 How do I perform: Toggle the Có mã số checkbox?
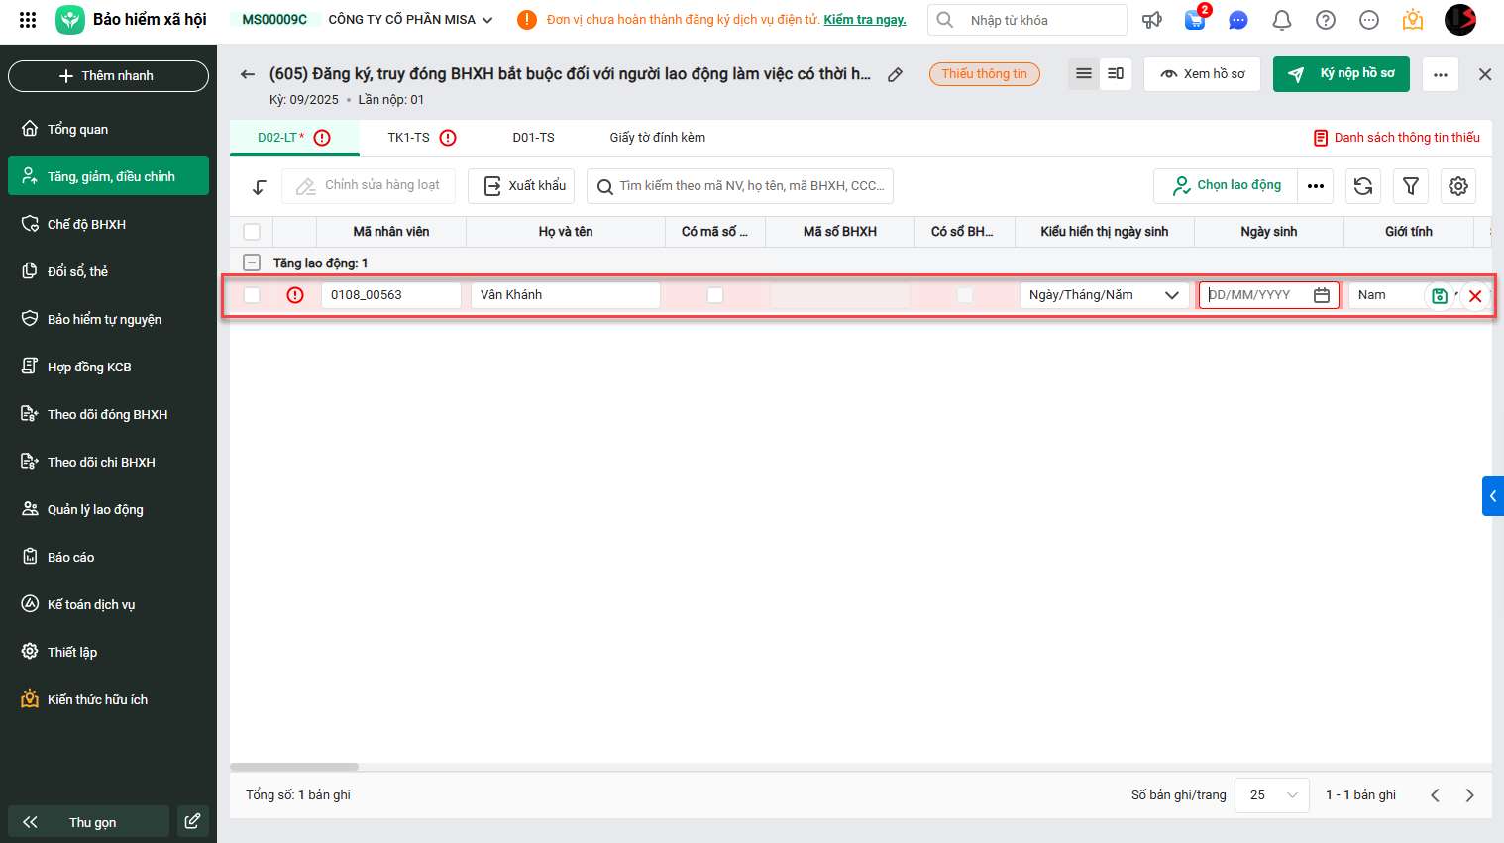point(715,295)
